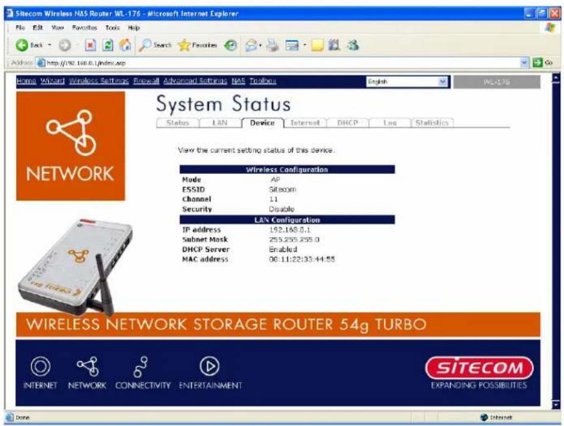Switch to the Internet tab
564x426 pixels.
pos(305,123)
